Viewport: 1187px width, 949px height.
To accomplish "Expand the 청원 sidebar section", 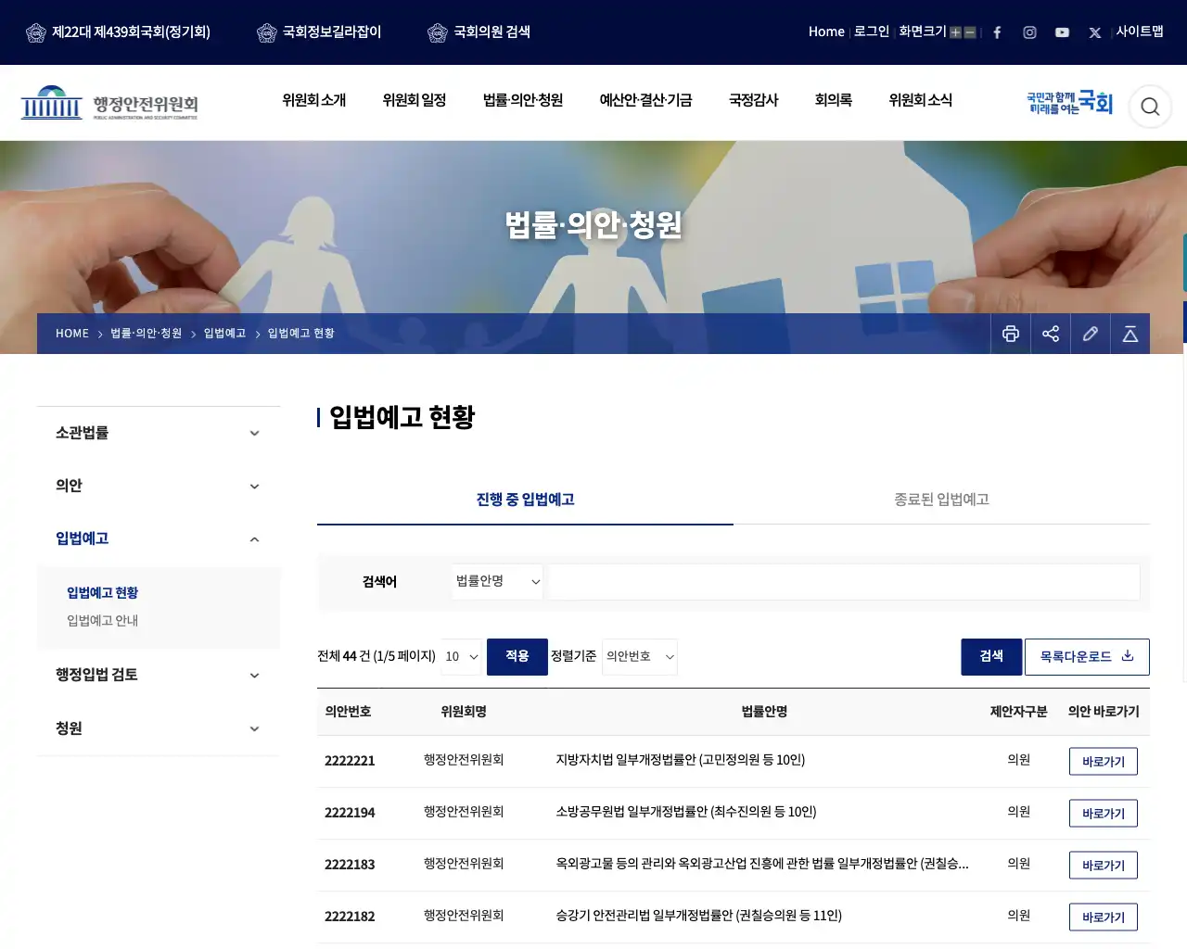I will pos(159,728).
